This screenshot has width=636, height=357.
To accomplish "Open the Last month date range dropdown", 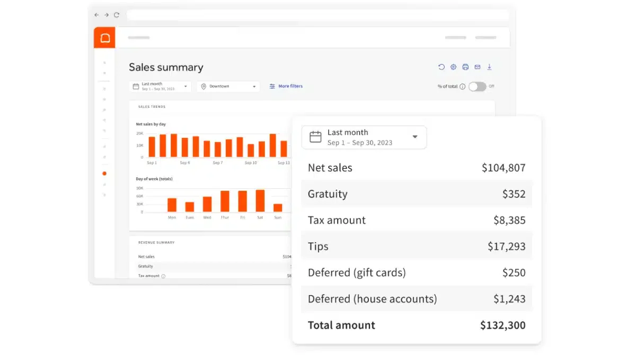I will tap(160, 86).
